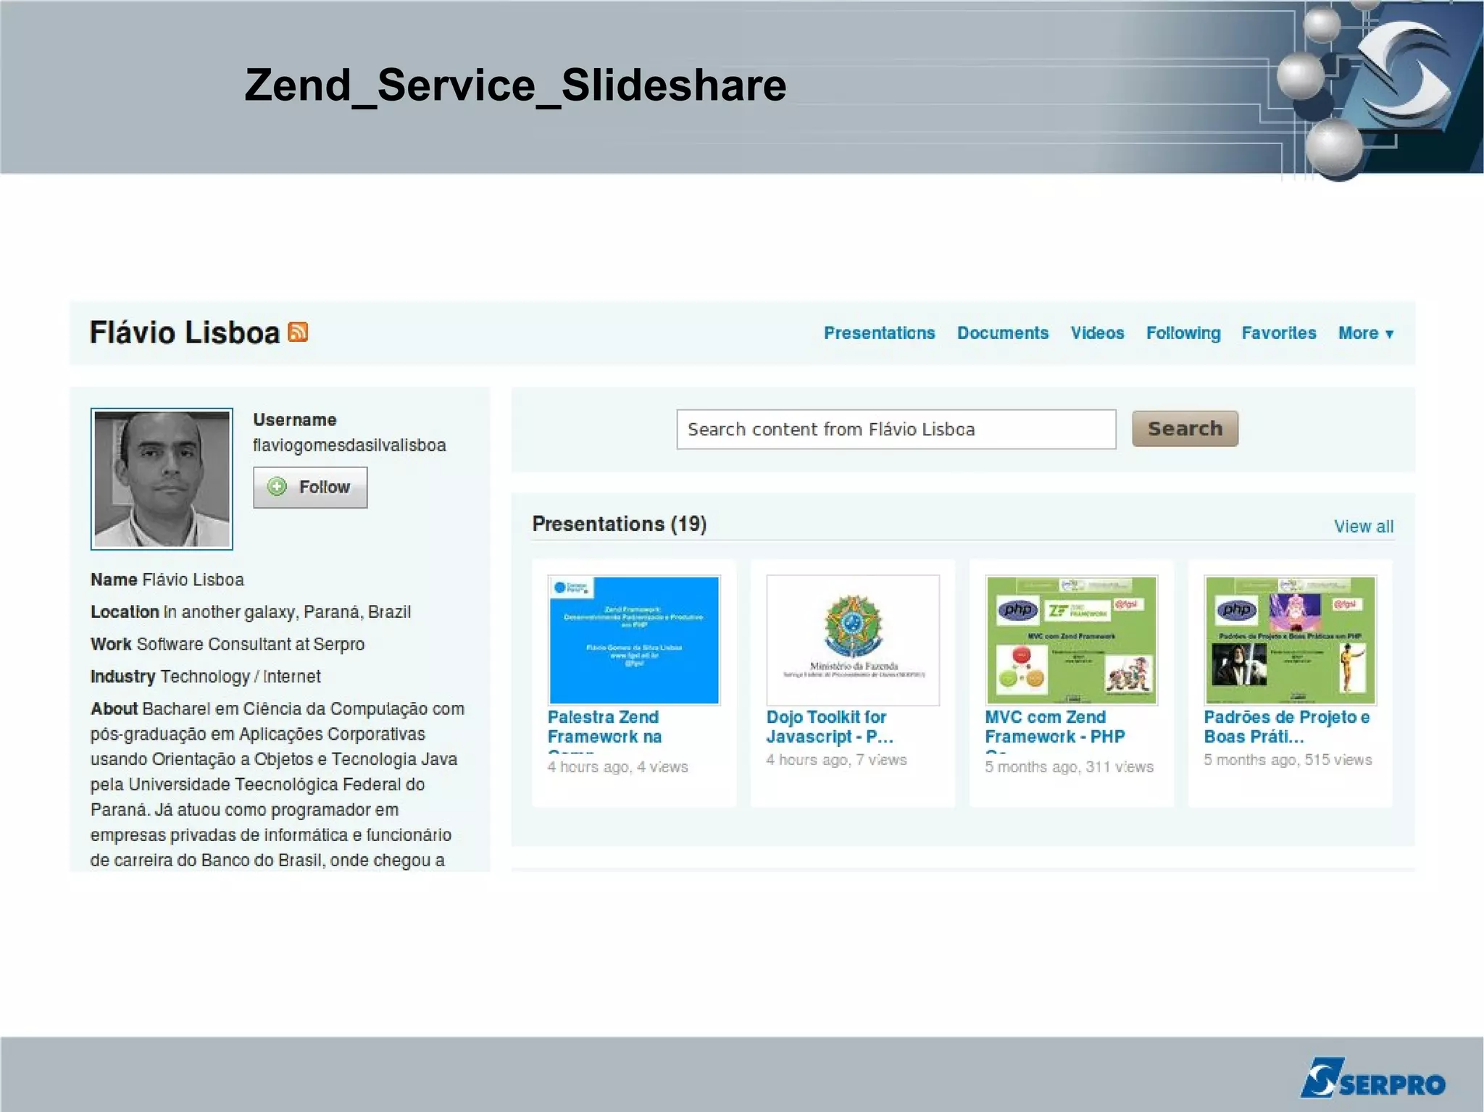Click the '5 months ago, 515 views' text
The image size is (1484, 1112).
[1287, 760]
